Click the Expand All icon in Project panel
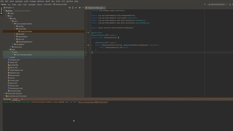This screenshot has width=233, height=131. tap(73, 8)
